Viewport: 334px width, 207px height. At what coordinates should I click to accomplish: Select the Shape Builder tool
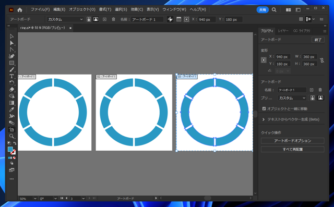click(x=11, y=96)
